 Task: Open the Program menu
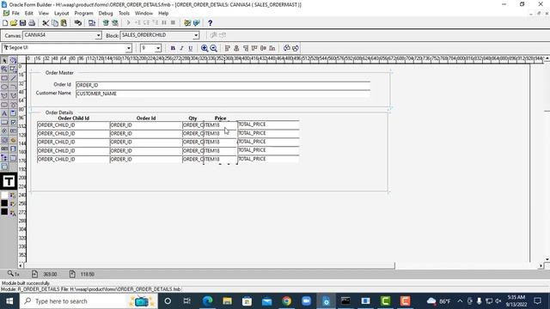pyautogui.click(x=84, y=14)
